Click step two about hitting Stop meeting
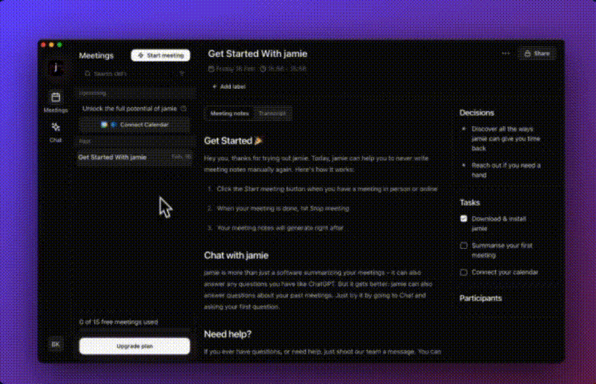This screenshot has width=596, height=384. pos(283,208)
